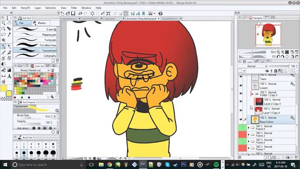Choose the Calligraphy sub tool
The width and height of the screenshot is (300, 169).
point(35,56)
